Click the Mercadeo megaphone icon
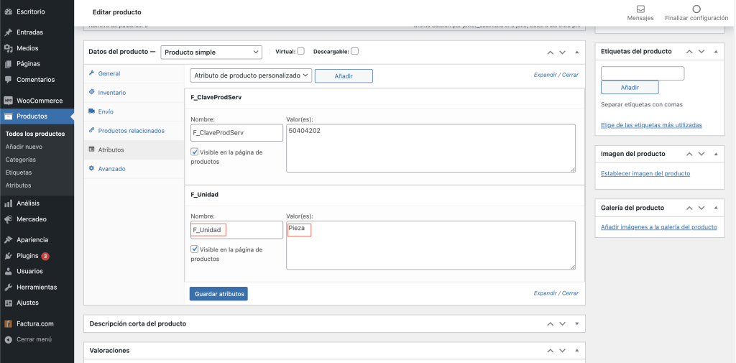736x363 pixels. (8, 219)
